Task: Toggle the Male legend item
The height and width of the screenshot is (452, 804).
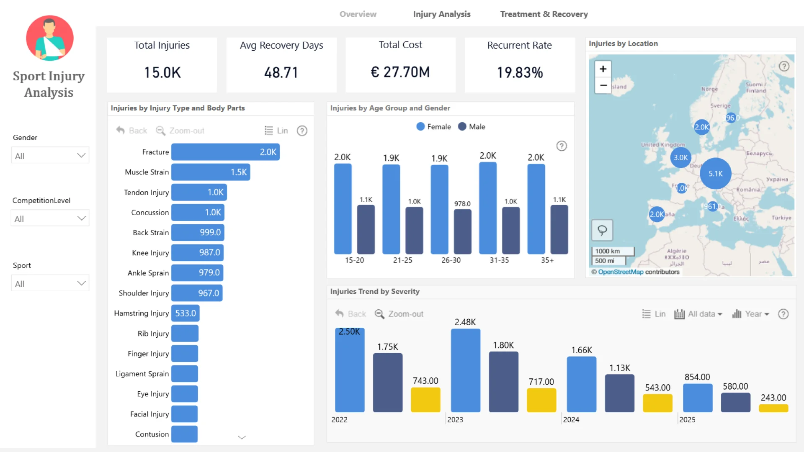Action: tap(472, 126)
